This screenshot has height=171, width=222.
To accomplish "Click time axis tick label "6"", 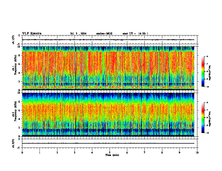I will pyautogui.click(x=127, y=153).
